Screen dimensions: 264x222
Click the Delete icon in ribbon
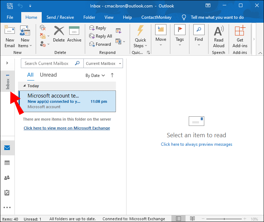click(x=59, y=34)
